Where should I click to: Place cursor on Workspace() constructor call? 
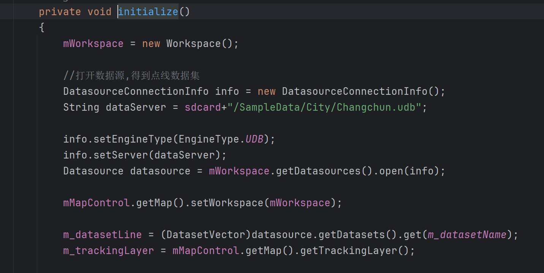(193, 44)
